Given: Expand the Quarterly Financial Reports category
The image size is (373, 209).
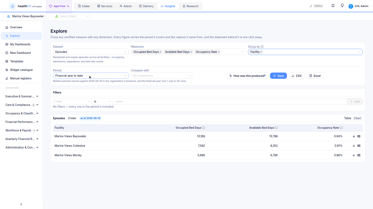Looking at the screenshot, I should click(x=22, y=139).
